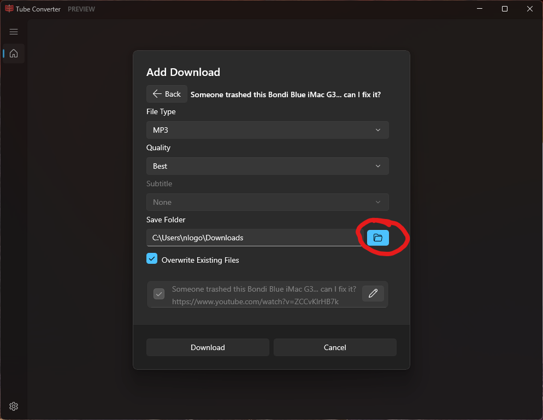Select the Home icon in the sidebar
Image resolution: width=543 pixels, height=420 pixels.
(13, 53)
